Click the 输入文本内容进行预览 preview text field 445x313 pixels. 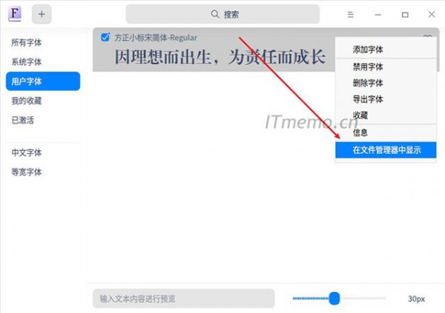tap(184, 298)
